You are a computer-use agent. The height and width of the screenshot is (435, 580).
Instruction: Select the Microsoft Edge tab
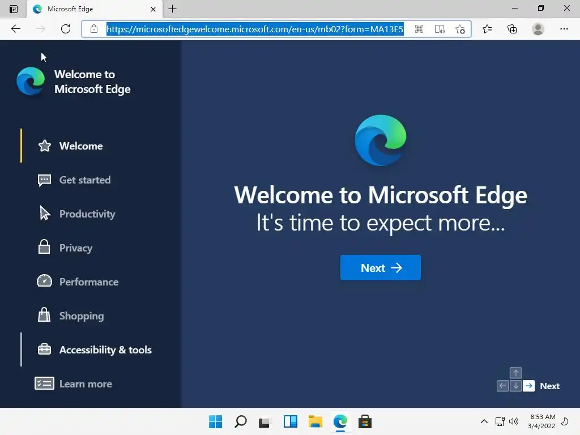click(x=95, y=9)
